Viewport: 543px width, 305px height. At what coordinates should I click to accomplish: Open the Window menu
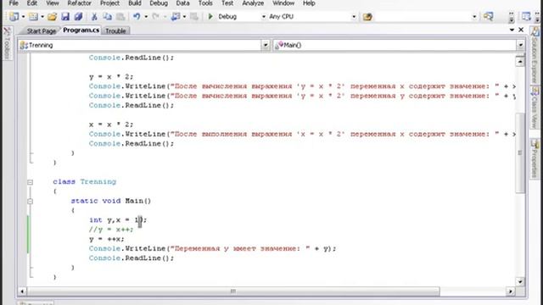pos(283,3)
